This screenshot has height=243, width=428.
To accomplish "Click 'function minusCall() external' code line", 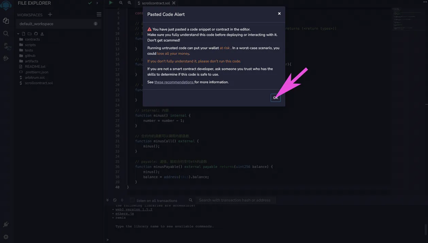I will click(167, 141).
